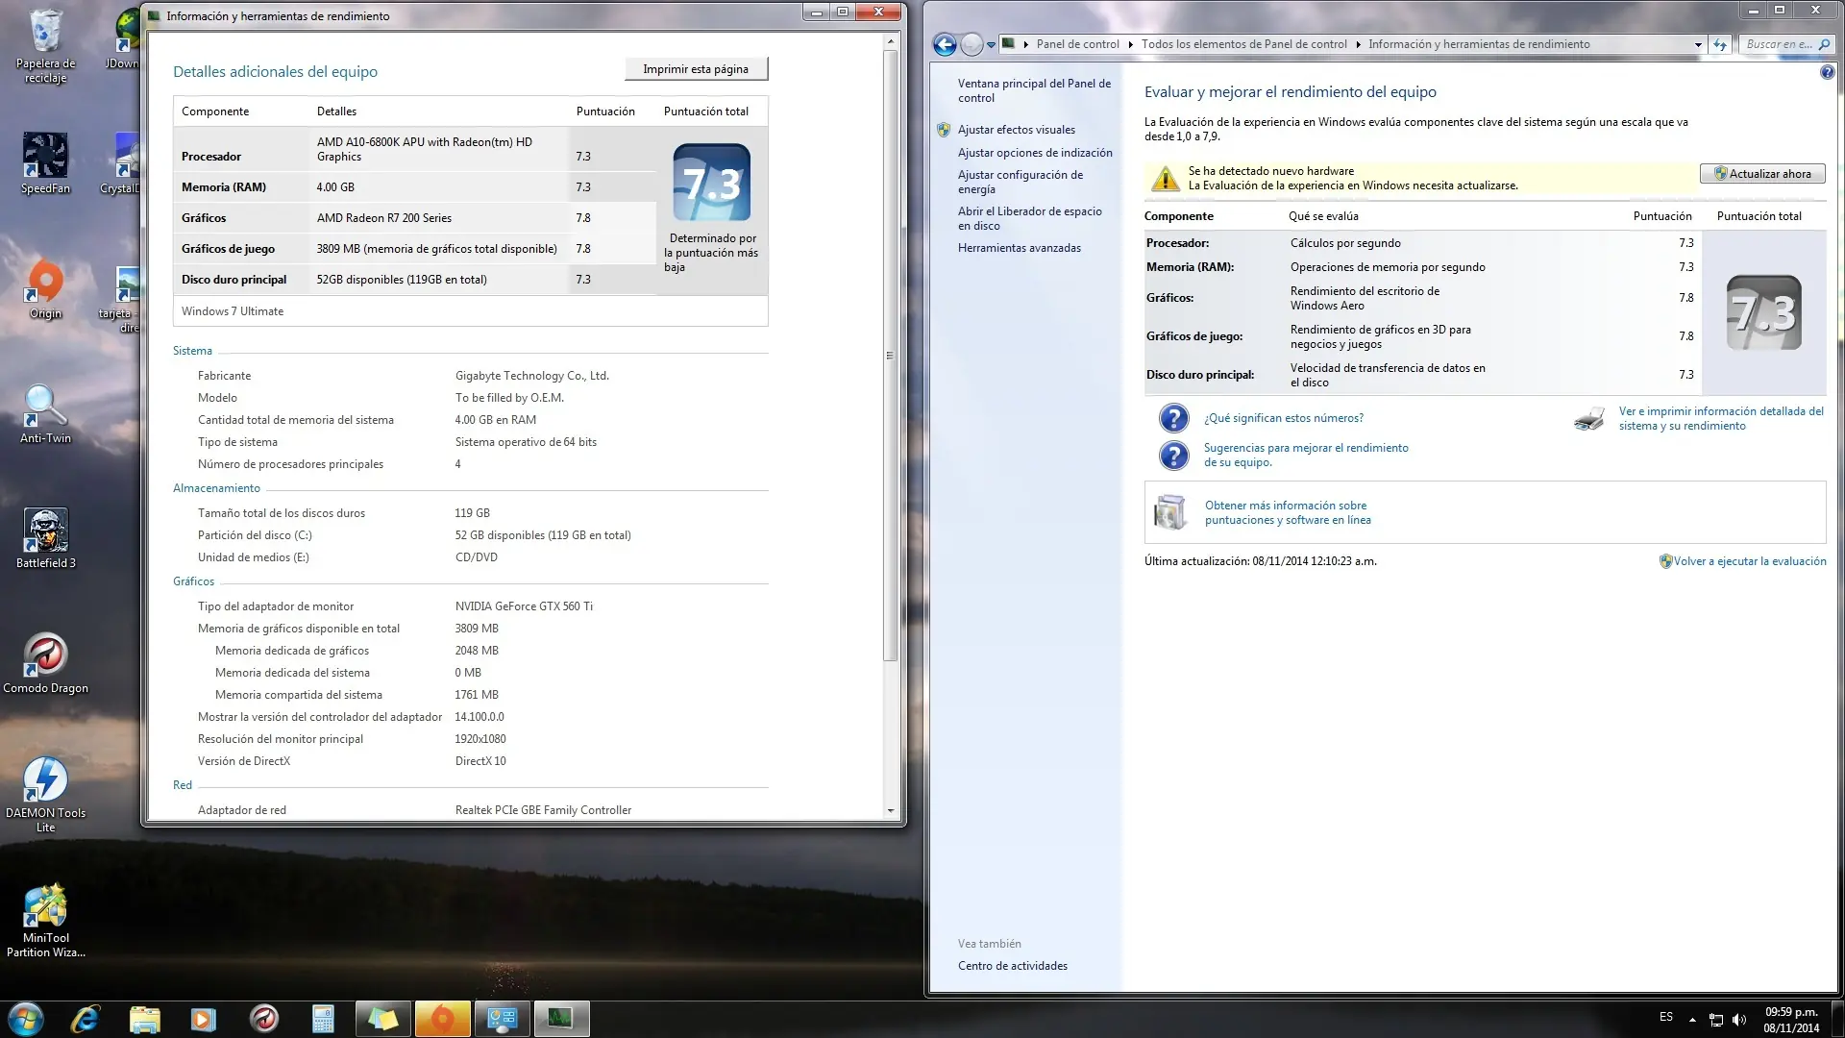Click '¿Qué significan estos números?' link
The height and width of the screenshot is (1038, 1845).
tap(1284, 418)
